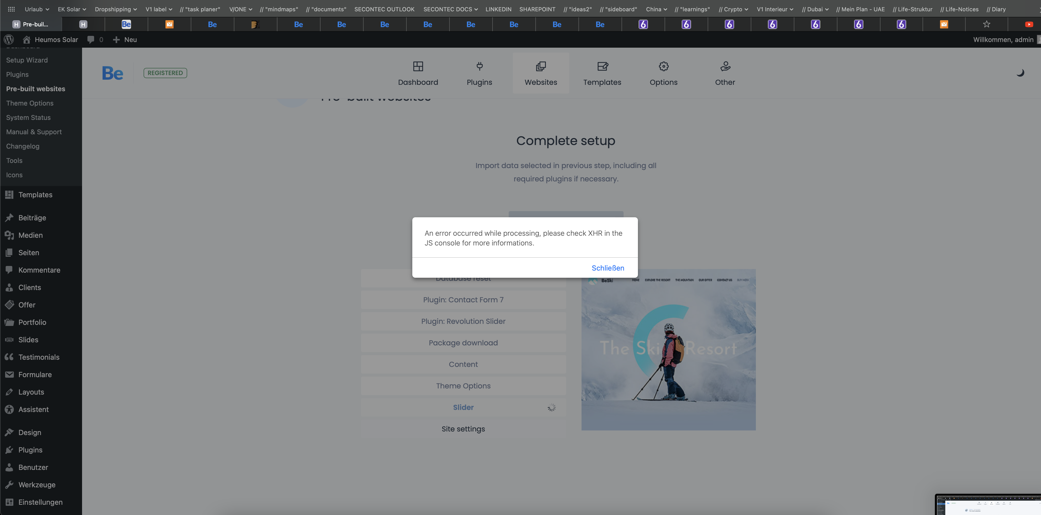
Task: Open SHAREPOINT bookmark
Action: click(537, 9)
